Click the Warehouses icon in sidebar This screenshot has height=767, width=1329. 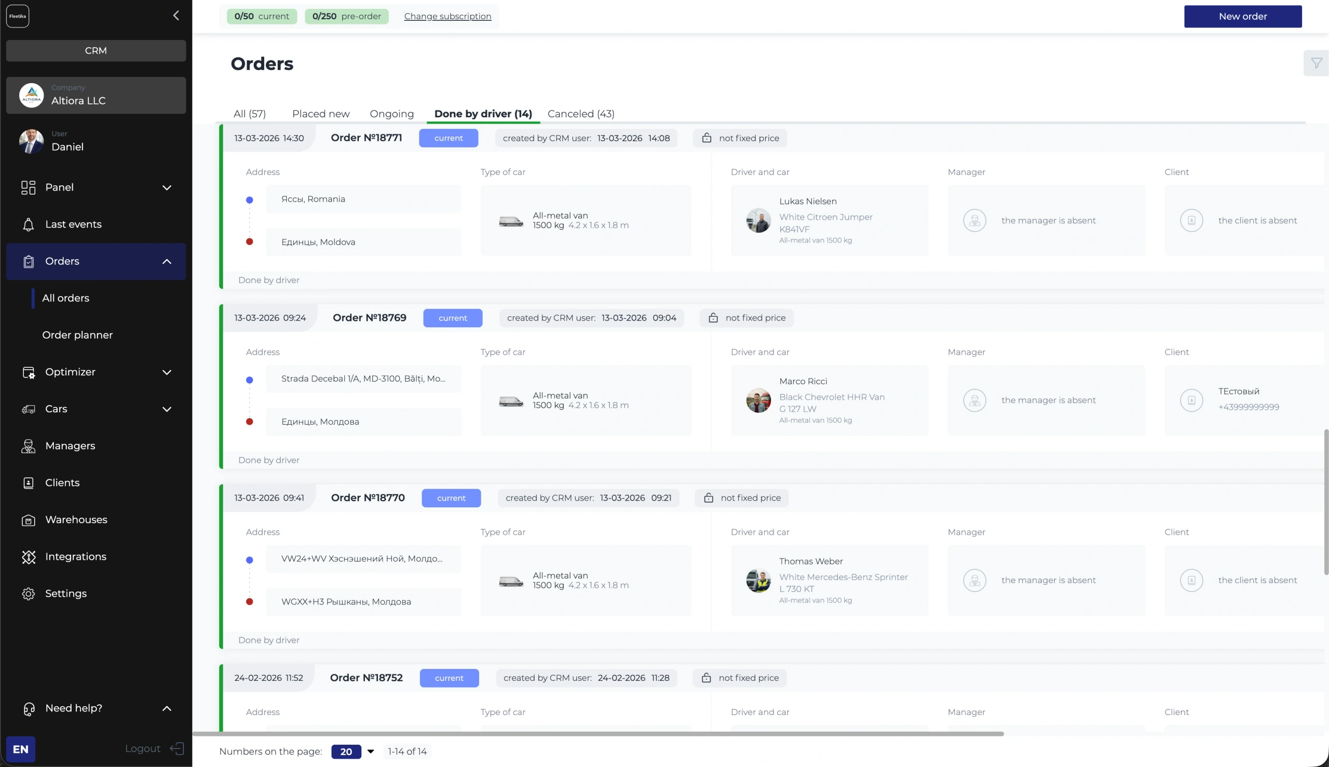point(29,520)
